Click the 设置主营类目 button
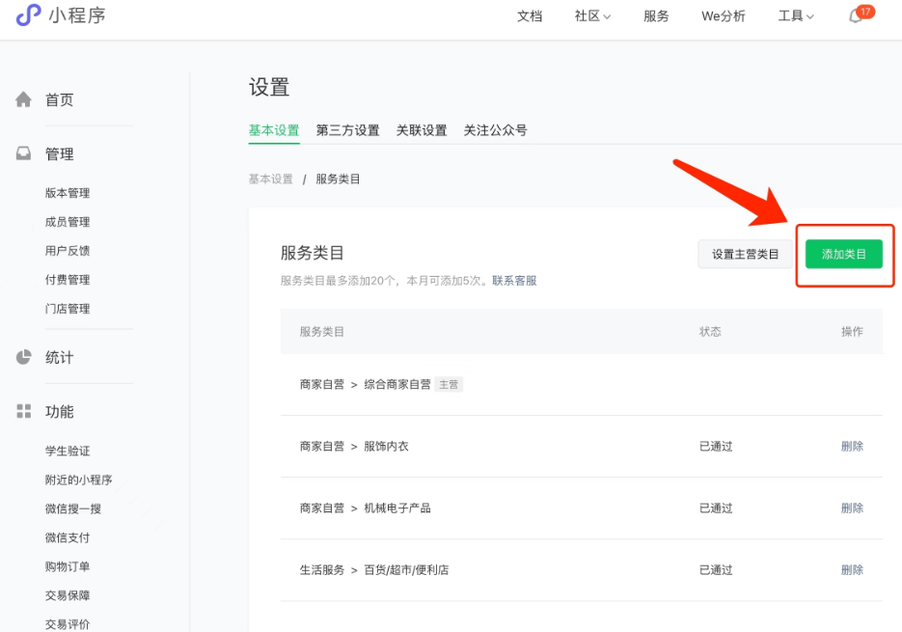 (745, 255)
